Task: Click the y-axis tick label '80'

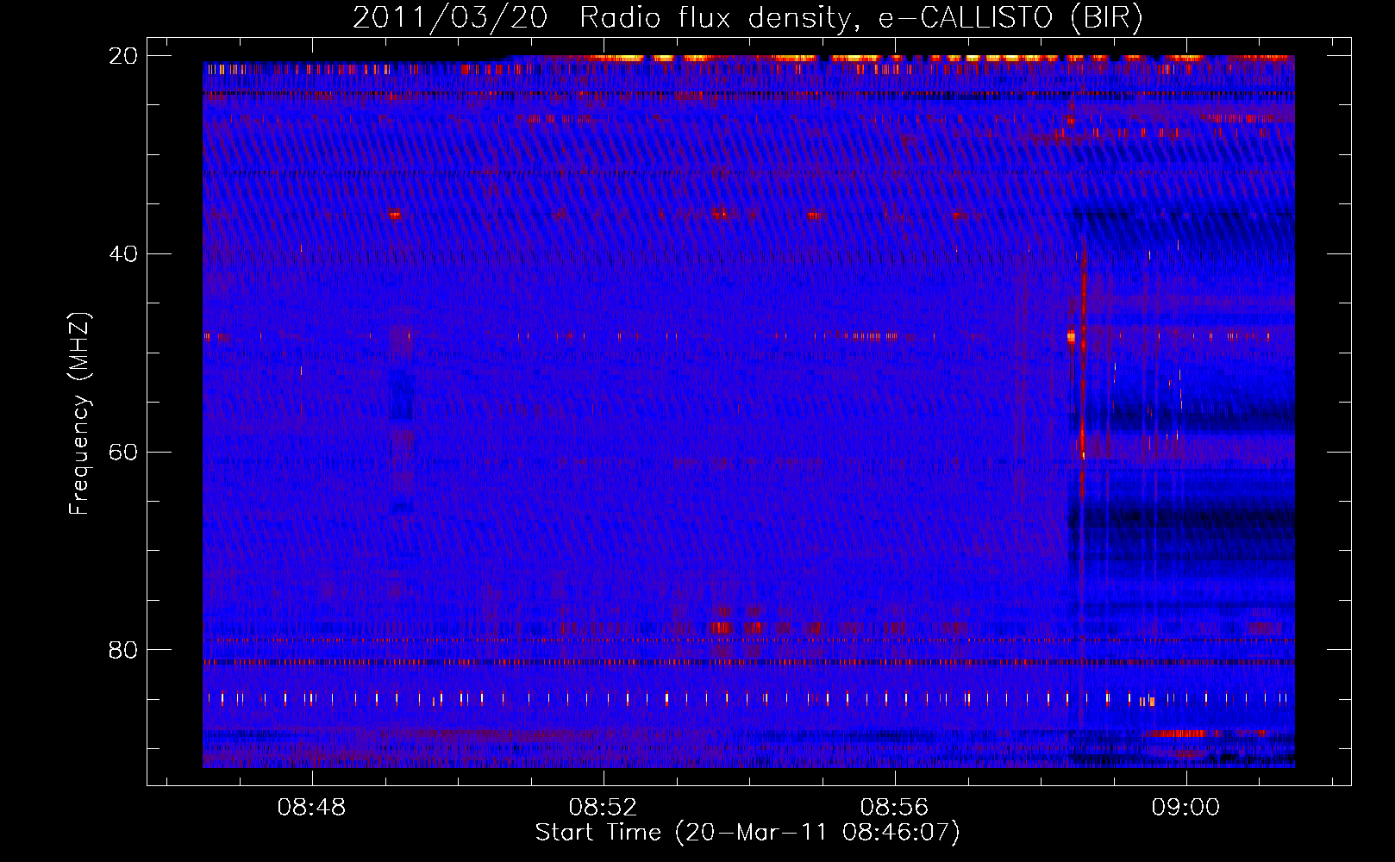Action: coord(123,649)
